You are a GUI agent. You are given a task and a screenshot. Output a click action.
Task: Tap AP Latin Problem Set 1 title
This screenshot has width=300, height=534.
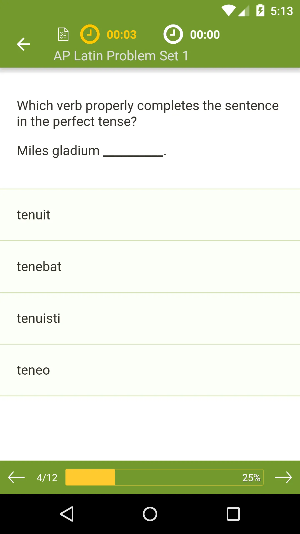click(x=121, y=56)
